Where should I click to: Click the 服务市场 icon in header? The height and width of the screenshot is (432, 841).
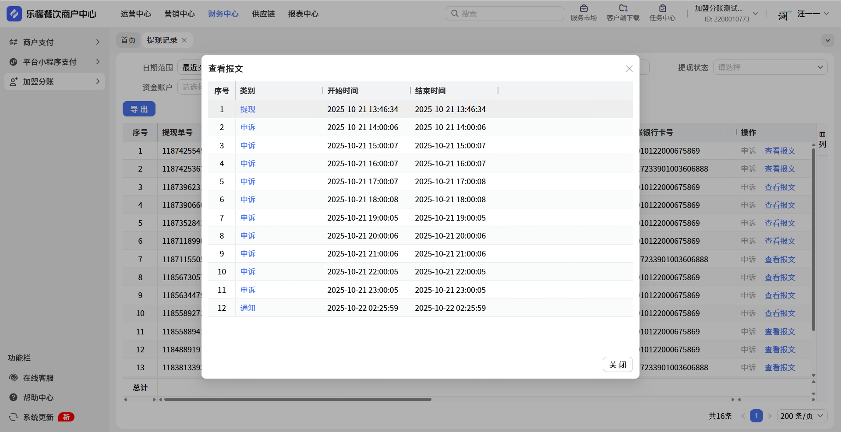(x=583, y=9)
